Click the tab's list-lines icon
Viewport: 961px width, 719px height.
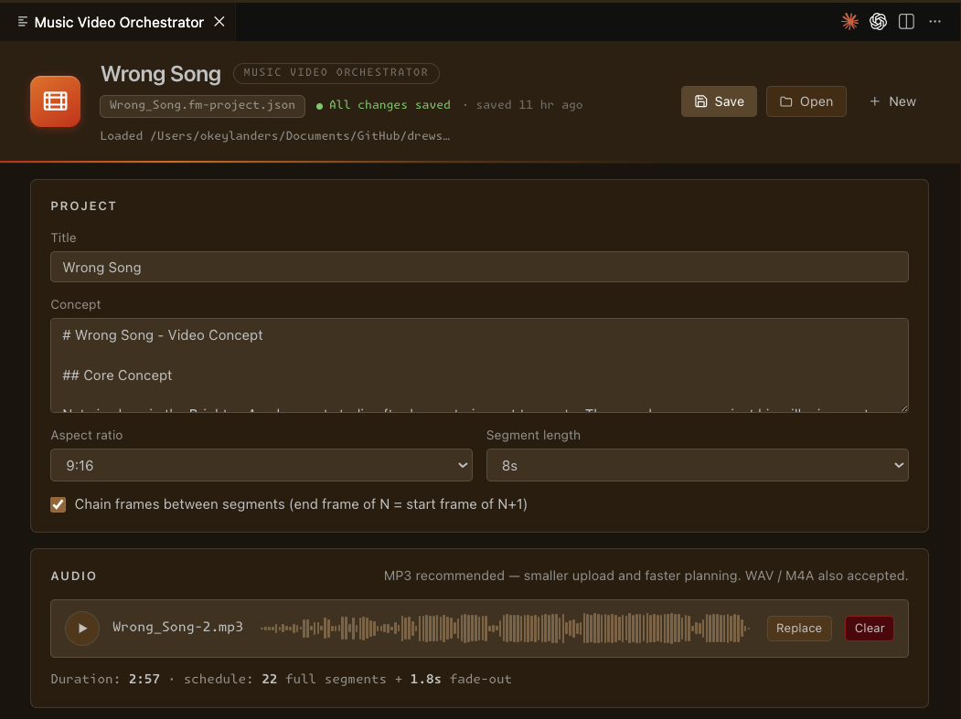pos(23,22)
